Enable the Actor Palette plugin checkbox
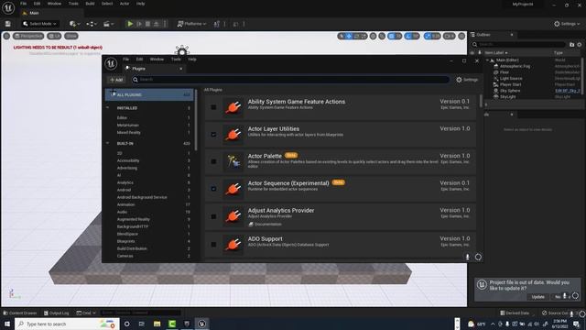586x330 pixels. coord(213,161)
